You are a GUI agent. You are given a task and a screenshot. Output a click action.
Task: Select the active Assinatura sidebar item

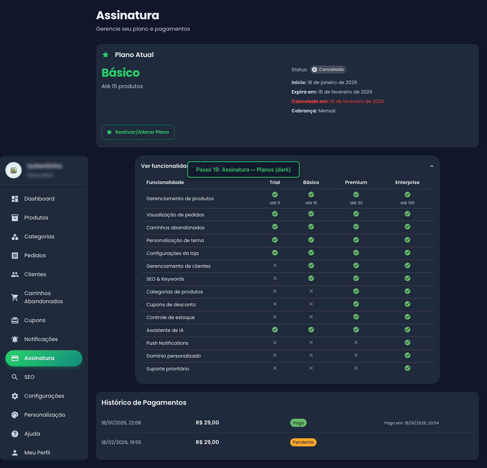[44, 358]
